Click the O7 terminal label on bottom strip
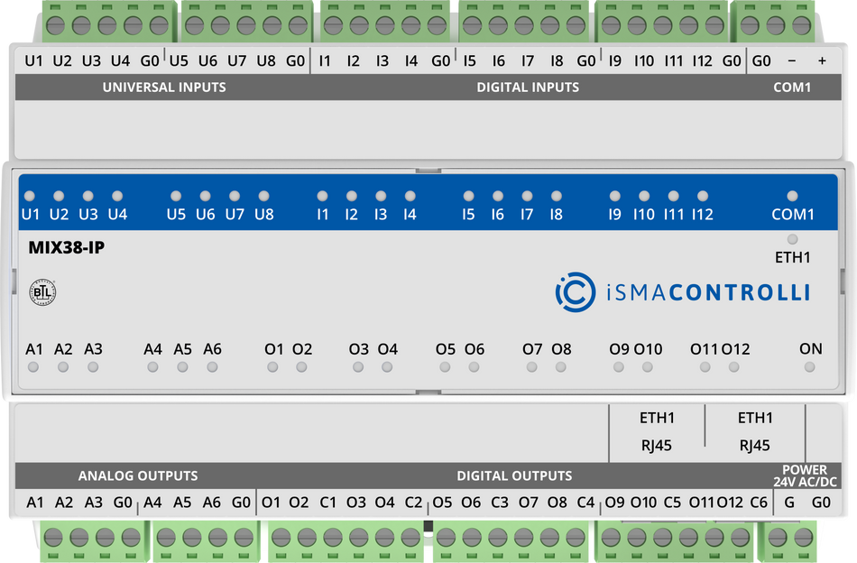857x563 pixels. click(529, 503)
